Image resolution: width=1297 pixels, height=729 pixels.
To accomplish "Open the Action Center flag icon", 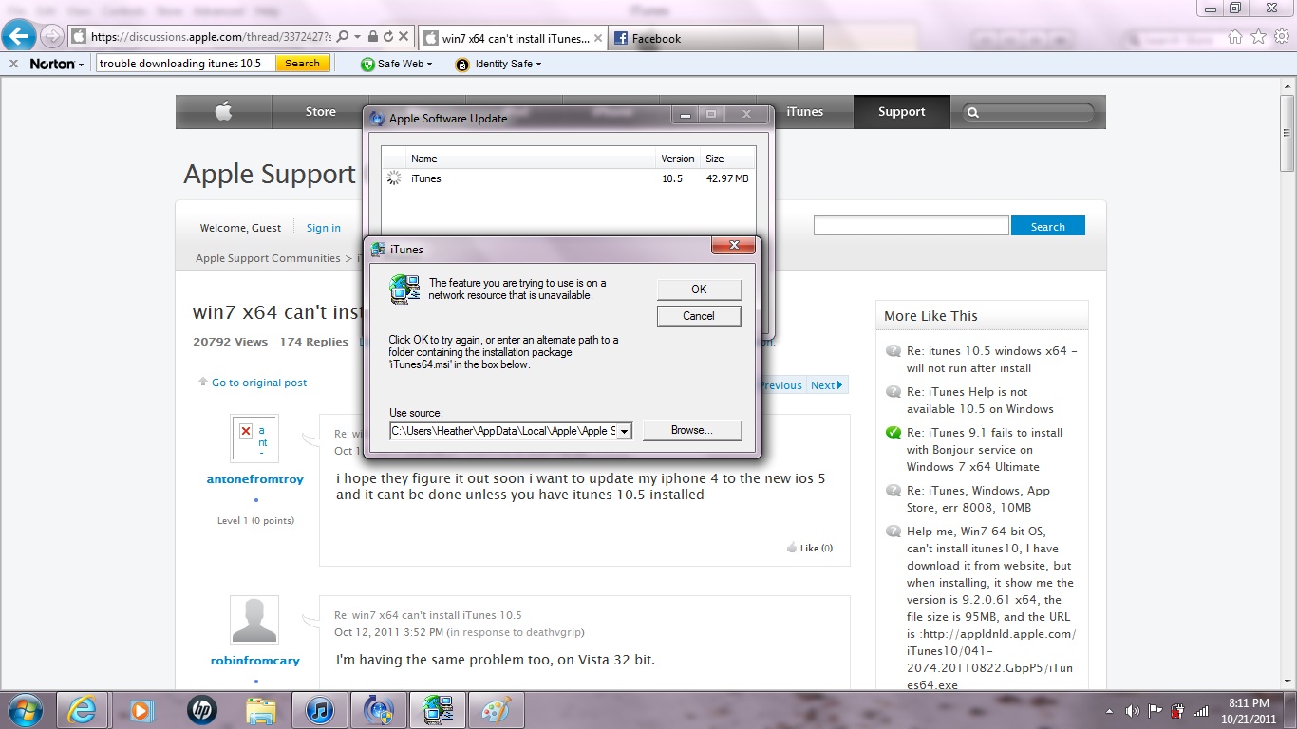I will tap(1156, 711).
